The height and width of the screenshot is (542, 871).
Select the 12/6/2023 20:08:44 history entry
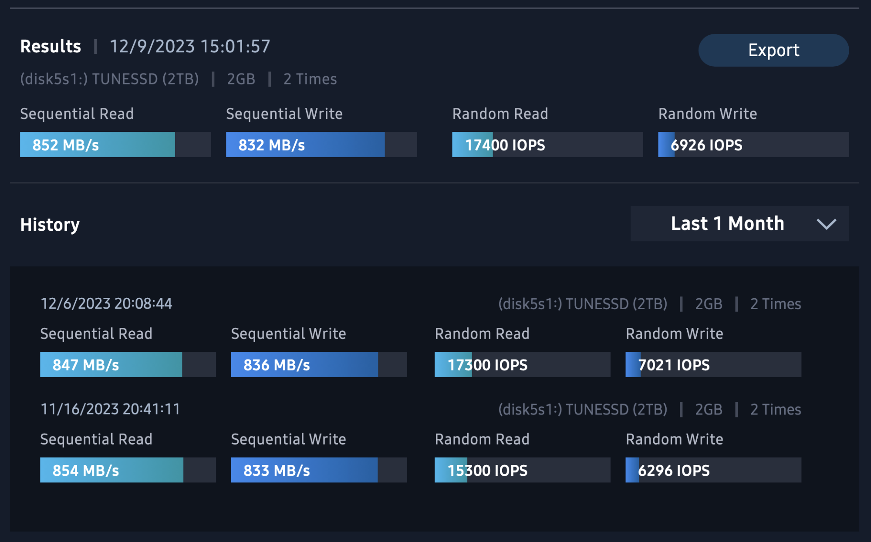tap(106, 303)
